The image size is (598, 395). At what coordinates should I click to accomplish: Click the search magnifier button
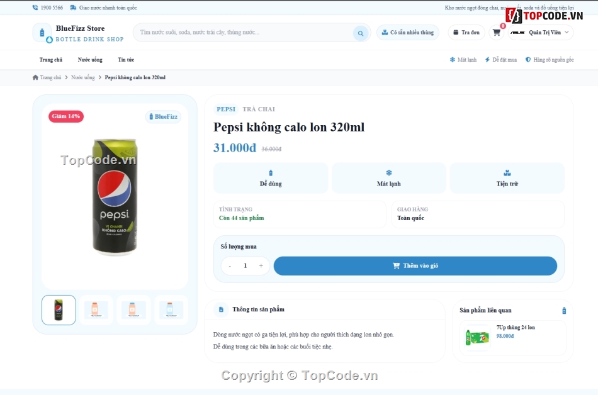361,33
